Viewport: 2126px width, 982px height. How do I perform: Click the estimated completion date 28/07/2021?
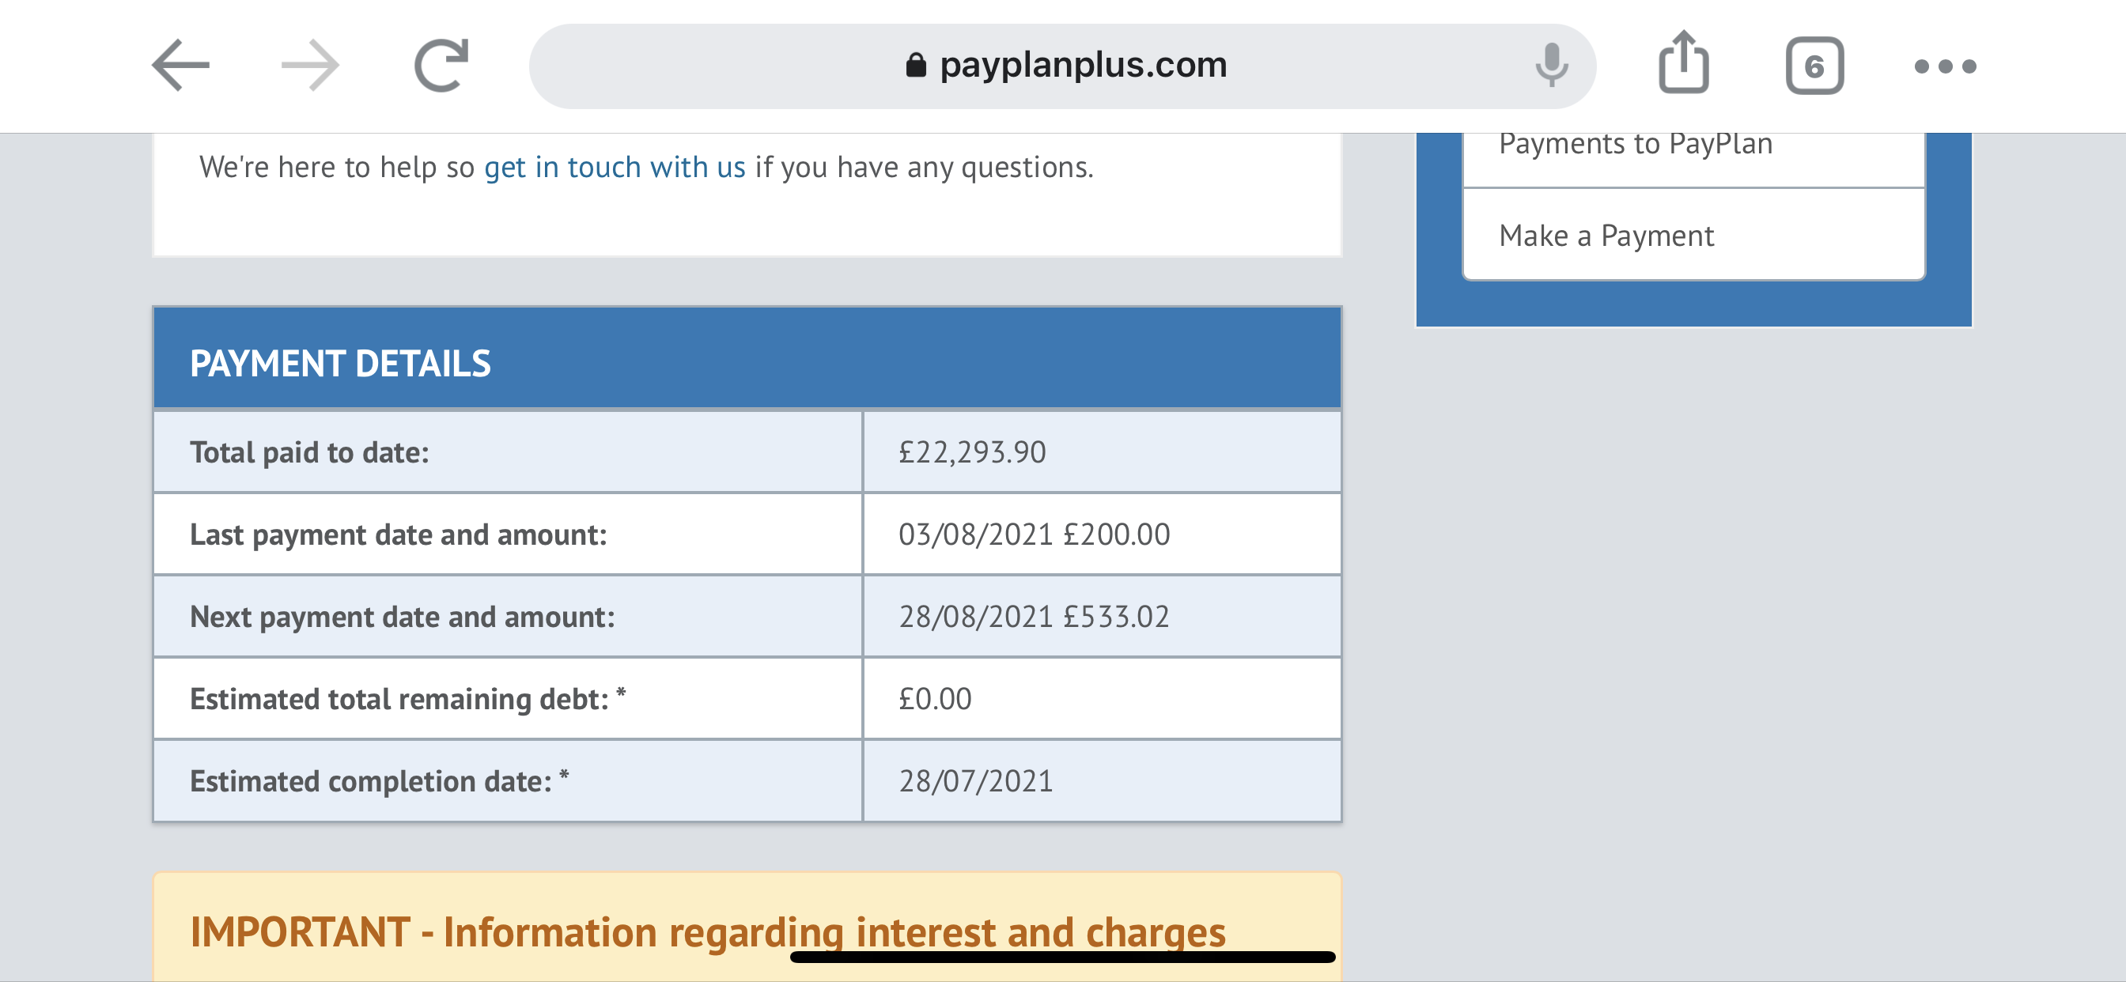tap(975, 780)
